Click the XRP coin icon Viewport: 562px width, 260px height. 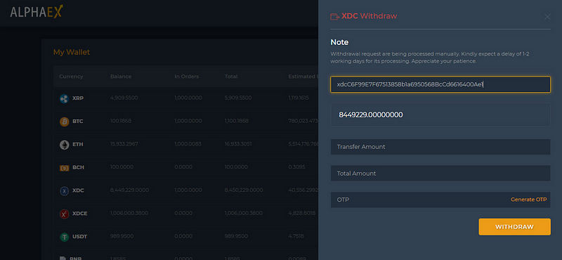[x=64, y=98]
